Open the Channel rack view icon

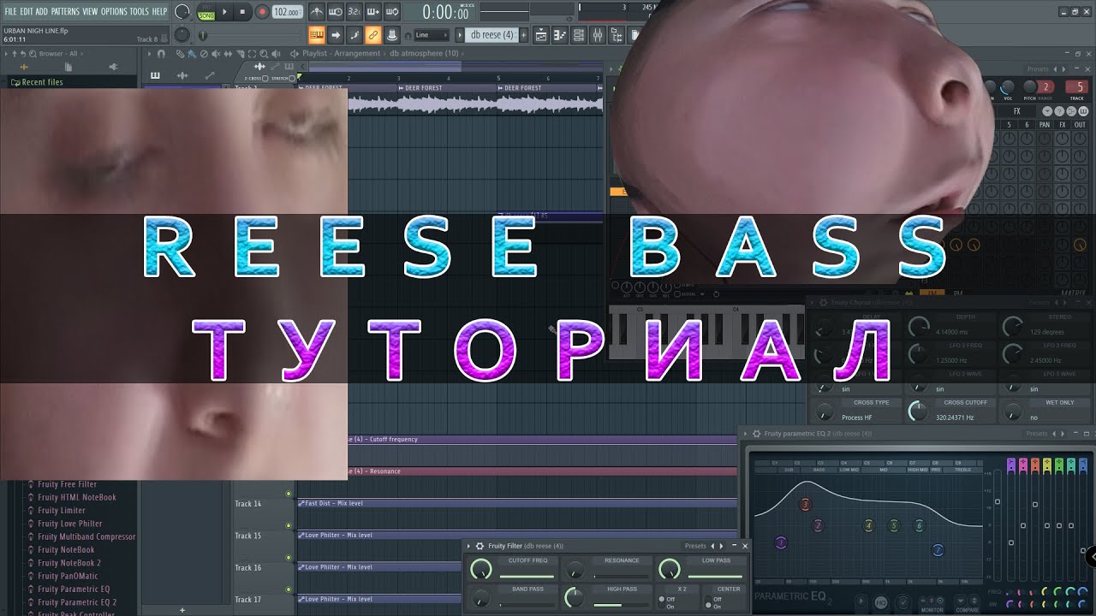[x=578, y=35]
